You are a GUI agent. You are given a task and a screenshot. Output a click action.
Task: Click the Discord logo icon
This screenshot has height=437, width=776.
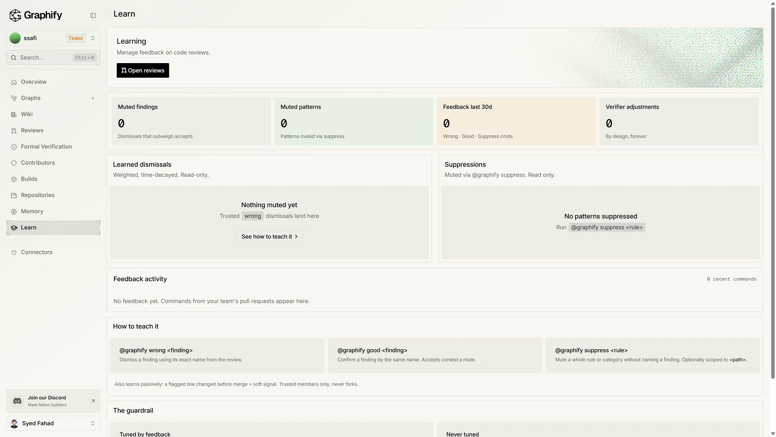point(17,401)
